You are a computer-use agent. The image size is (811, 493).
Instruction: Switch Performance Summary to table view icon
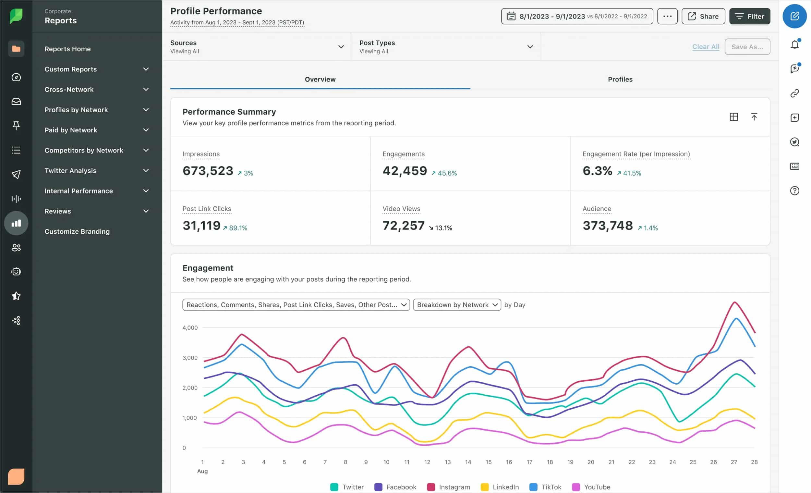tap(734, 117)
